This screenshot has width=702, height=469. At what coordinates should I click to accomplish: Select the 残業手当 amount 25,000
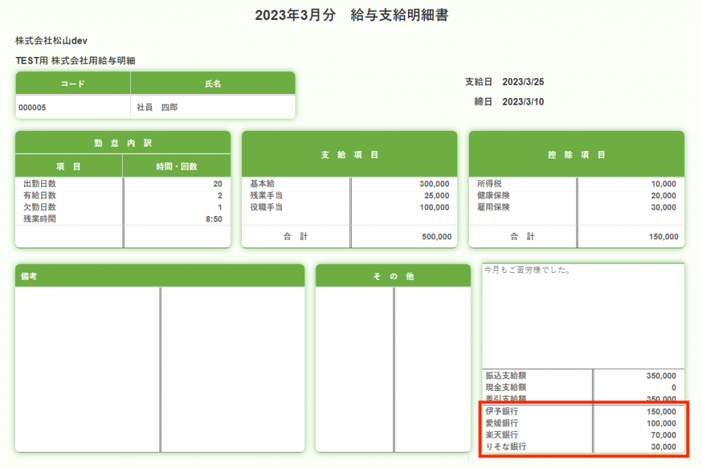(437, 195)
